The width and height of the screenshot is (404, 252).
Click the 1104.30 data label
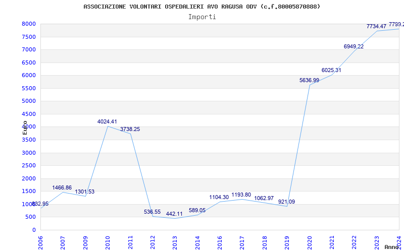(219, 198)
